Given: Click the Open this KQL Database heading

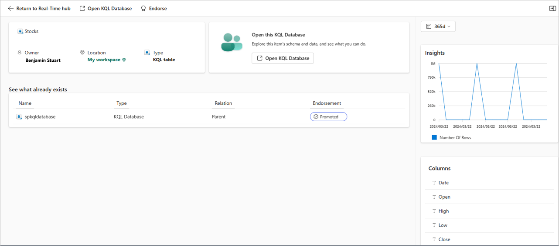Looking at the screenshot, I should coord(278,35).
